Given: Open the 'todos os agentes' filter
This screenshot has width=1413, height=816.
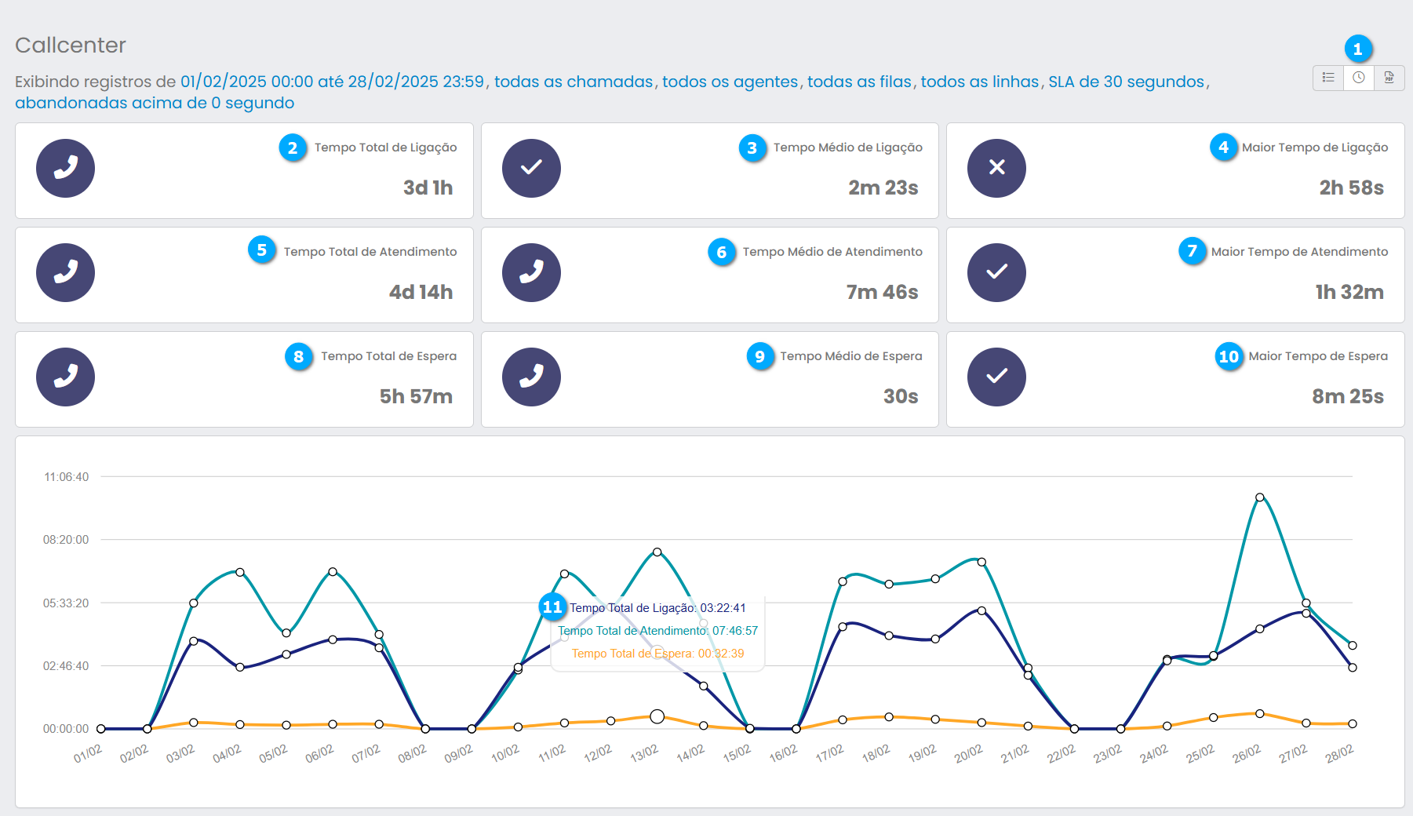Looking at the screenshot, I should pyautogui.click(x=730, y=82).
